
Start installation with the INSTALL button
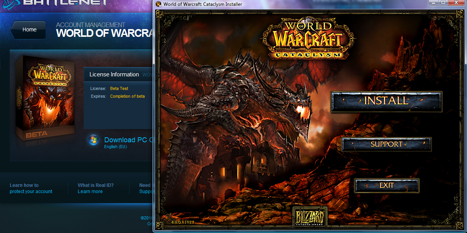pyautogui.click(x=386, y=102)
